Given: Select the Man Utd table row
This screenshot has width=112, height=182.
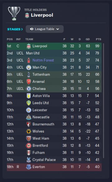Looking at the screenshot, I should point(54,53).
